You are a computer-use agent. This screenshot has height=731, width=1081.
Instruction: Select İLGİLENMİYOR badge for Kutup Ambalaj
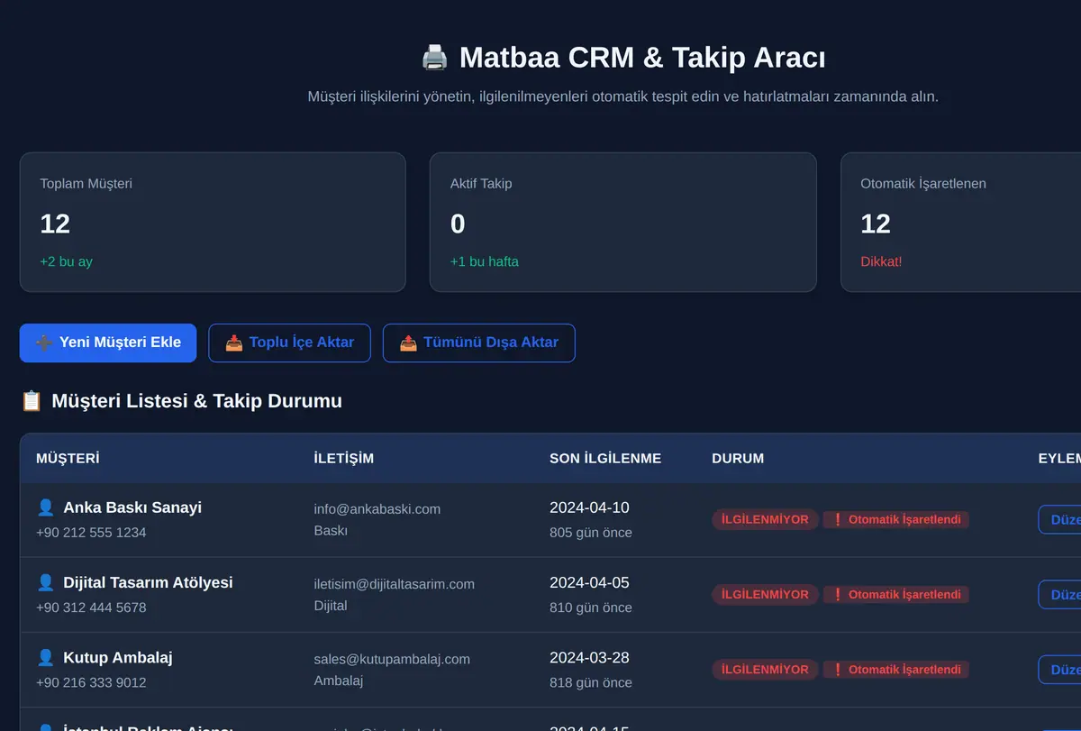tap(765, 669)
